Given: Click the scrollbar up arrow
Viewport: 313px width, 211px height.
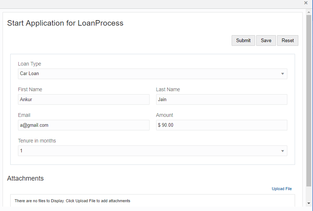Looking at the screenshot, I should [309, 12].
